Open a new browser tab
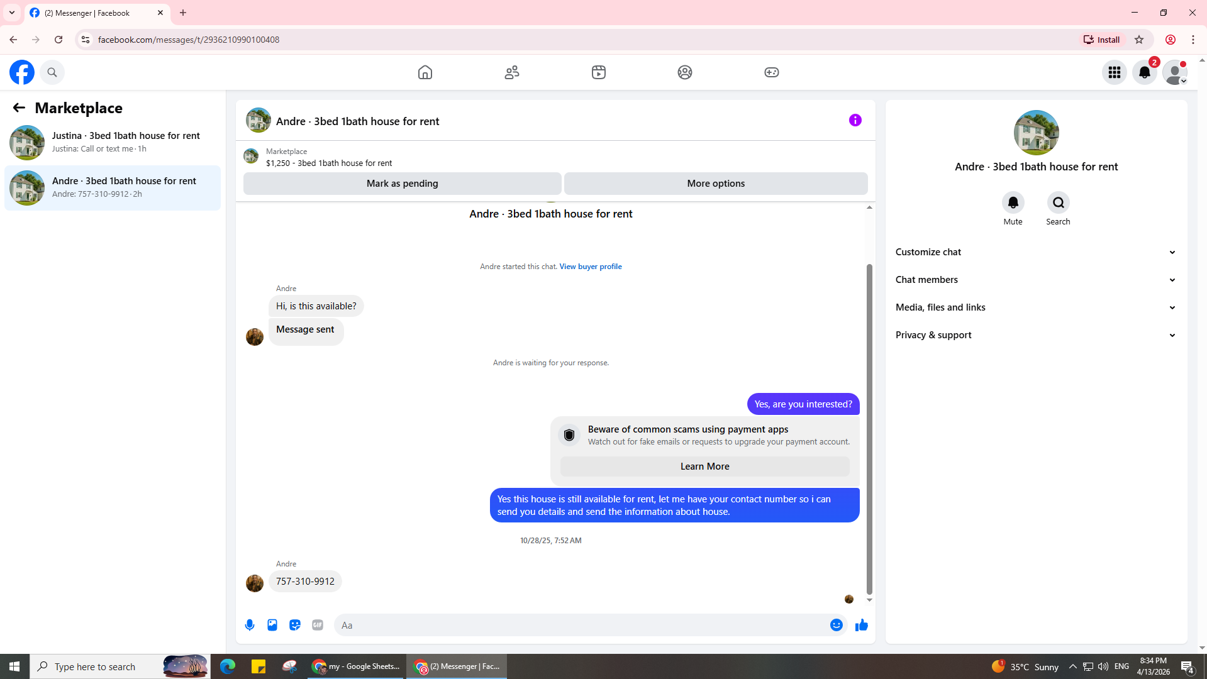Screen dimensions: 1207x679 click(183, 13)
